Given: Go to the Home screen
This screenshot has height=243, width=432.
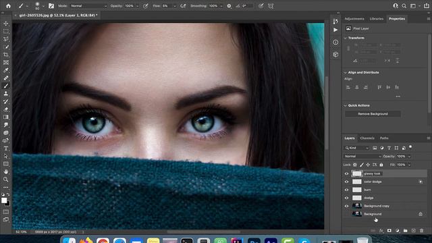Looking at the screenshot, I should [8, 6].
